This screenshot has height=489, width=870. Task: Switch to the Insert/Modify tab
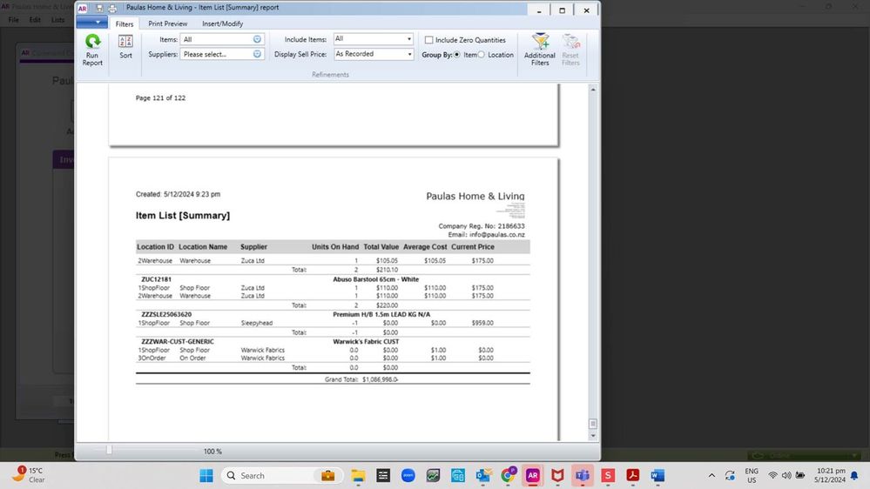click(222, 23)
